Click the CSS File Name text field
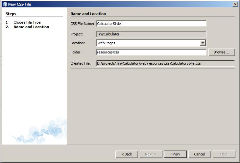Image resolution: width=240 pixels, height=163 pixels. (x=151, y=24)
